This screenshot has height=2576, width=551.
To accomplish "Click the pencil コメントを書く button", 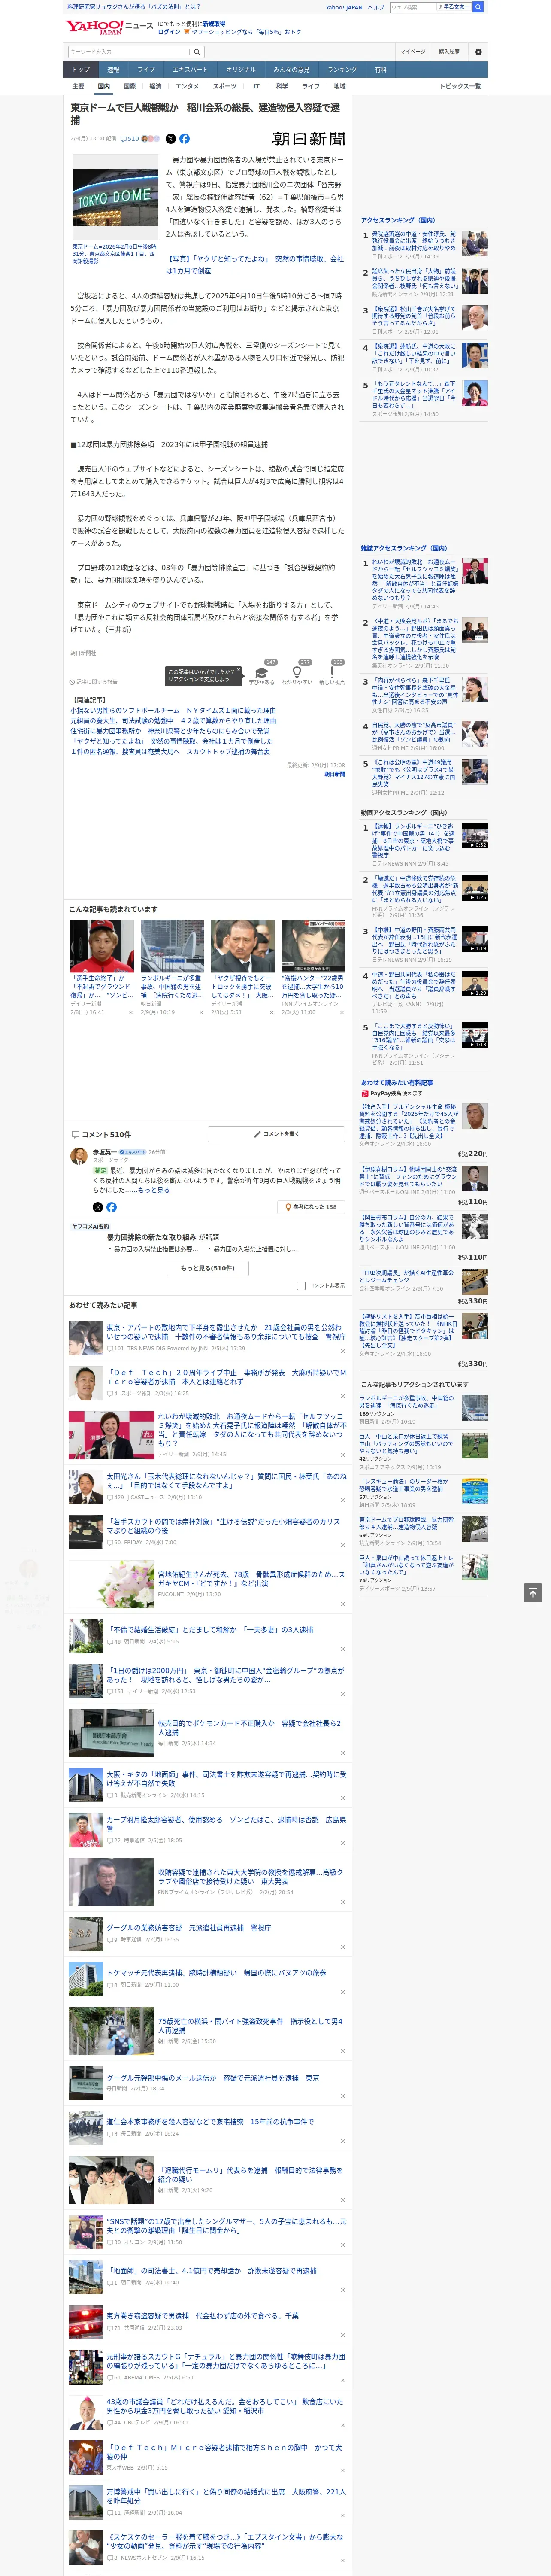I will (276, 1134).
